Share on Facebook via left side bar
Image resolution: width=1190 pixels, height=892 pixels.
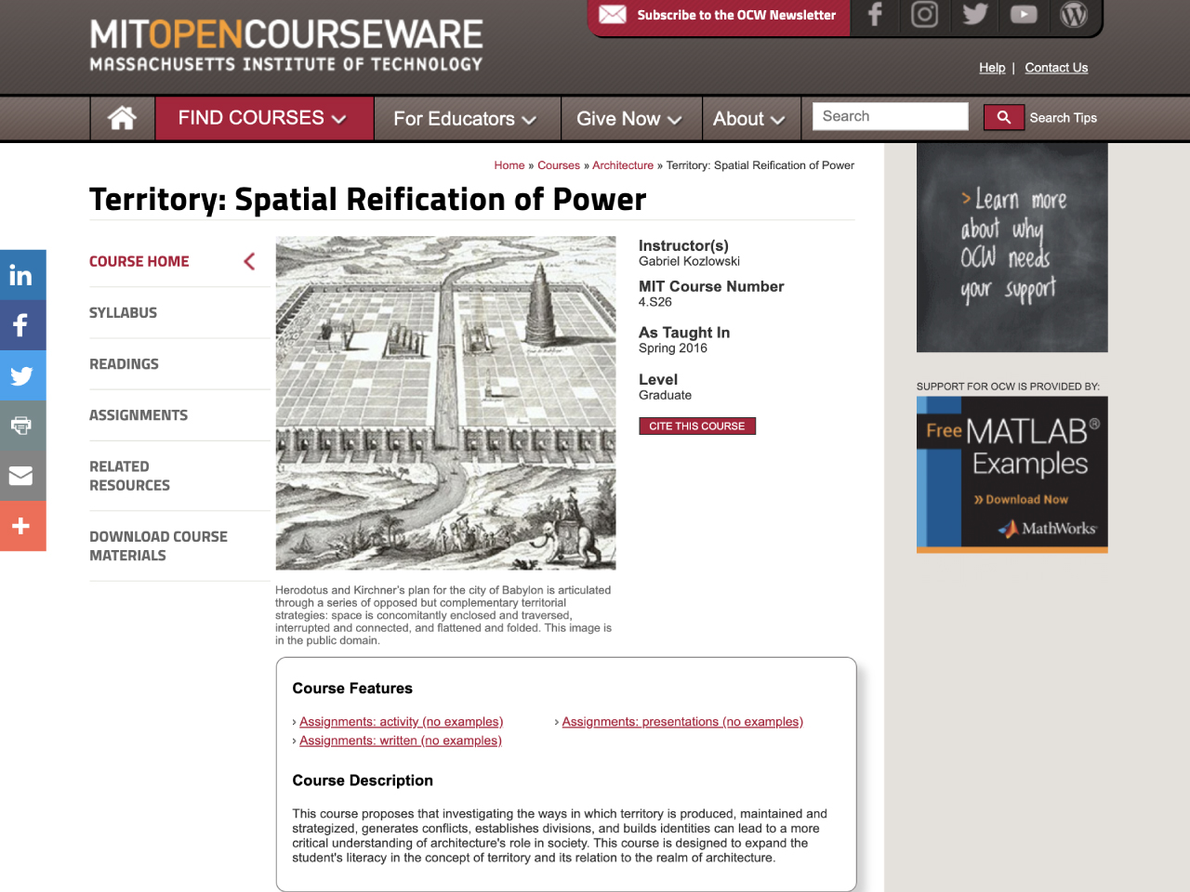point(22,325)
